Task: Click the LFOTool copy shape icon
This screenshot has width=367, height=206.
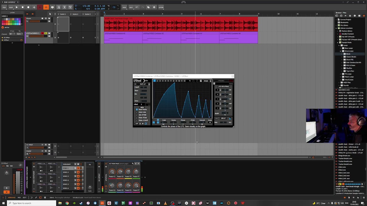Action: coord(194,81)
